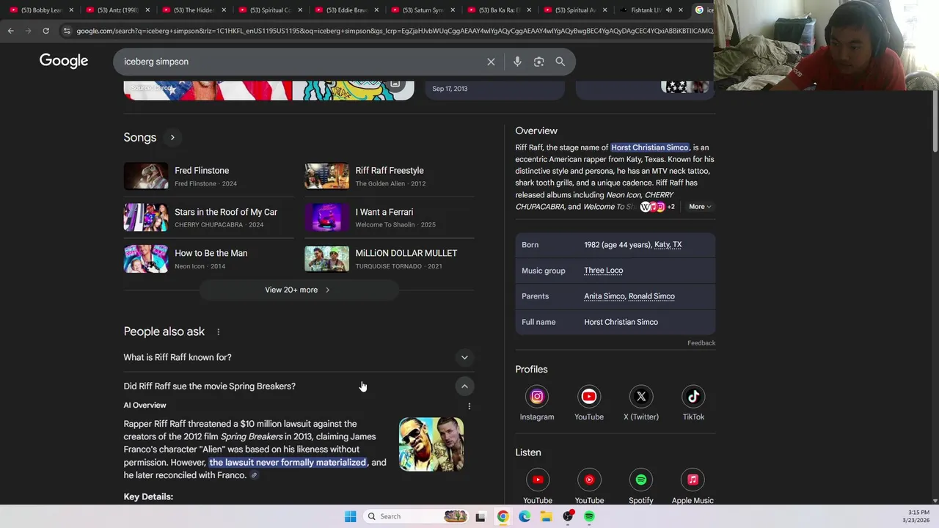Screen dimensions: 939x528
Task: Open File Explorer from the taskbar
Action: 546,516
